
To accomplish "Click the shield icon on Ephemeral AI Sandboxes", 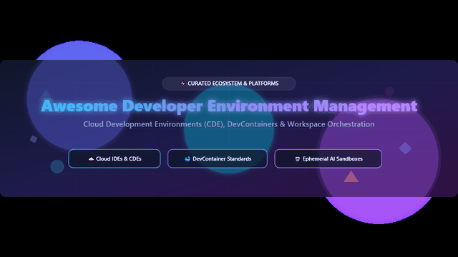I will tap(298, 158).
